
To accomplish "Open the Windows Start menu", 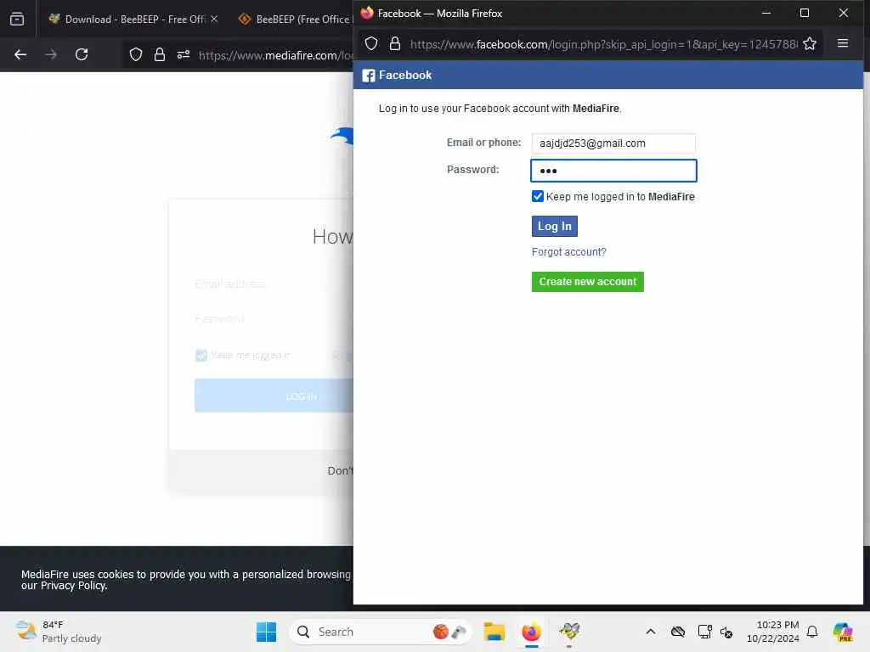I will tap(266, 632).
